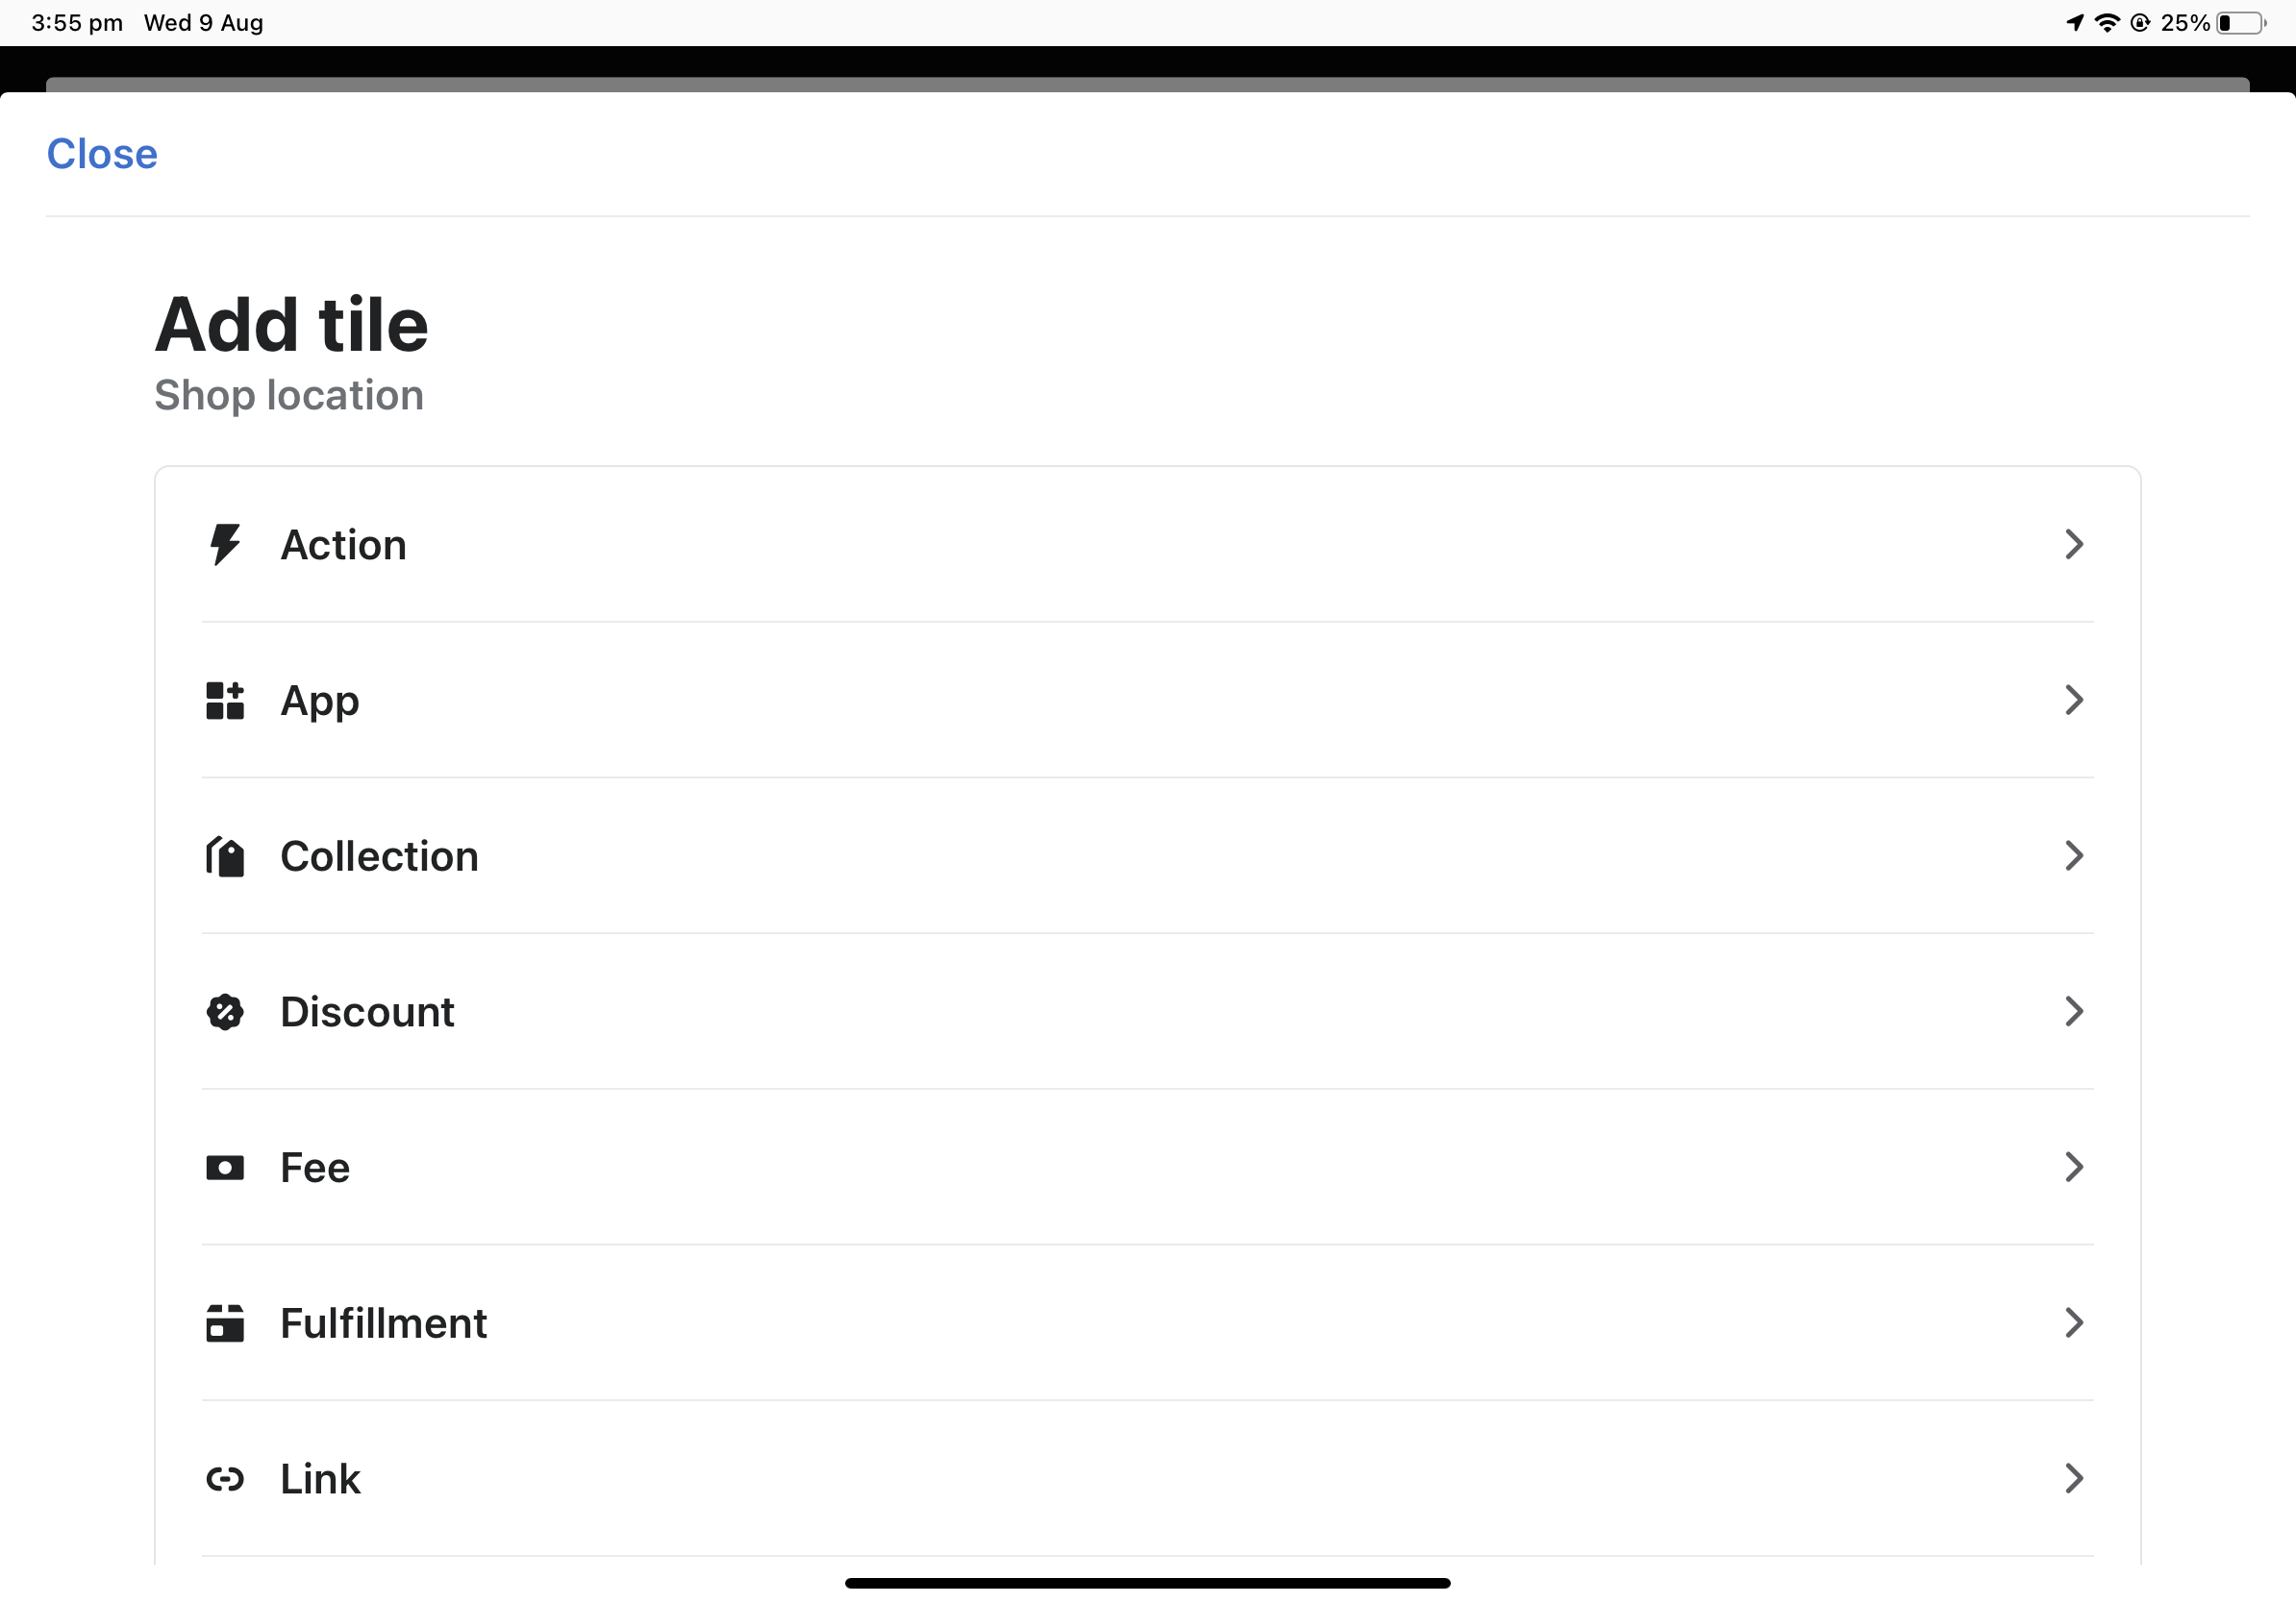The width and height of the screenshot is (2296, 1603).
Task: Open the Fulfillment chevron arrow
Action: [2073, 1323]
